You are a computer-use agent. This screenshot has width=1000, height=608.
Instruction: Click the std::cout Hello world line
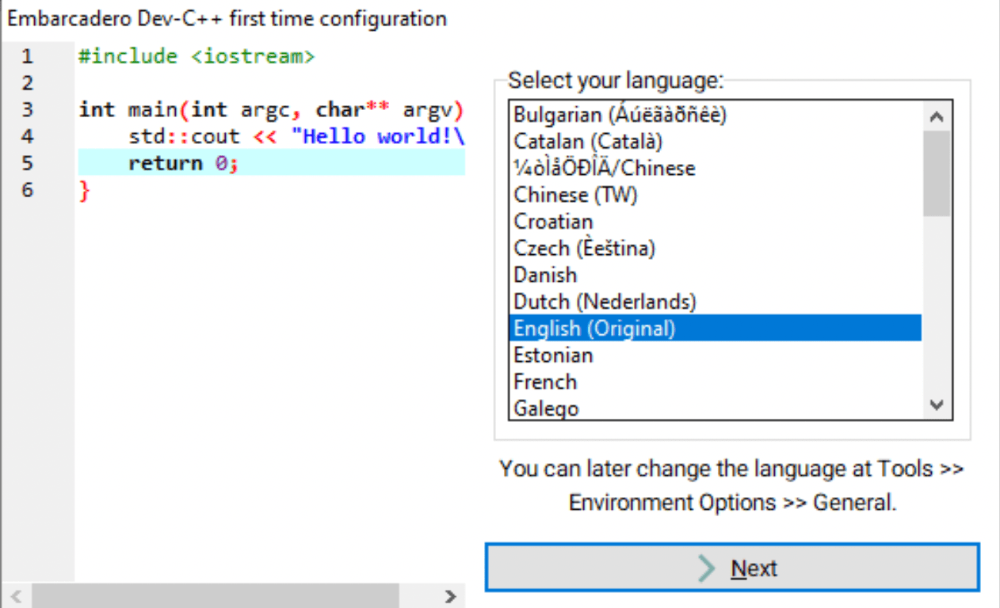coord(296,136)
